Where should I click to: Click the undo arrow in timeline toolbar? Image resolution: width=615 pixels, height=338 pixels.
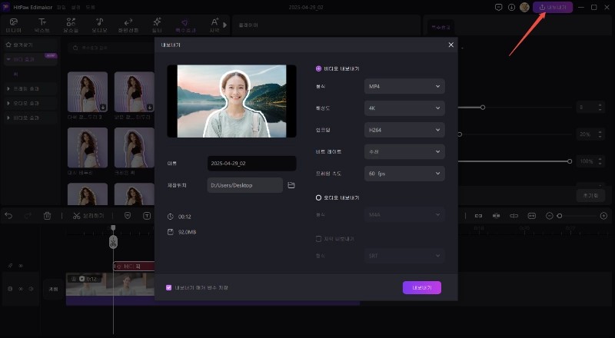click(x=8, y=216)
